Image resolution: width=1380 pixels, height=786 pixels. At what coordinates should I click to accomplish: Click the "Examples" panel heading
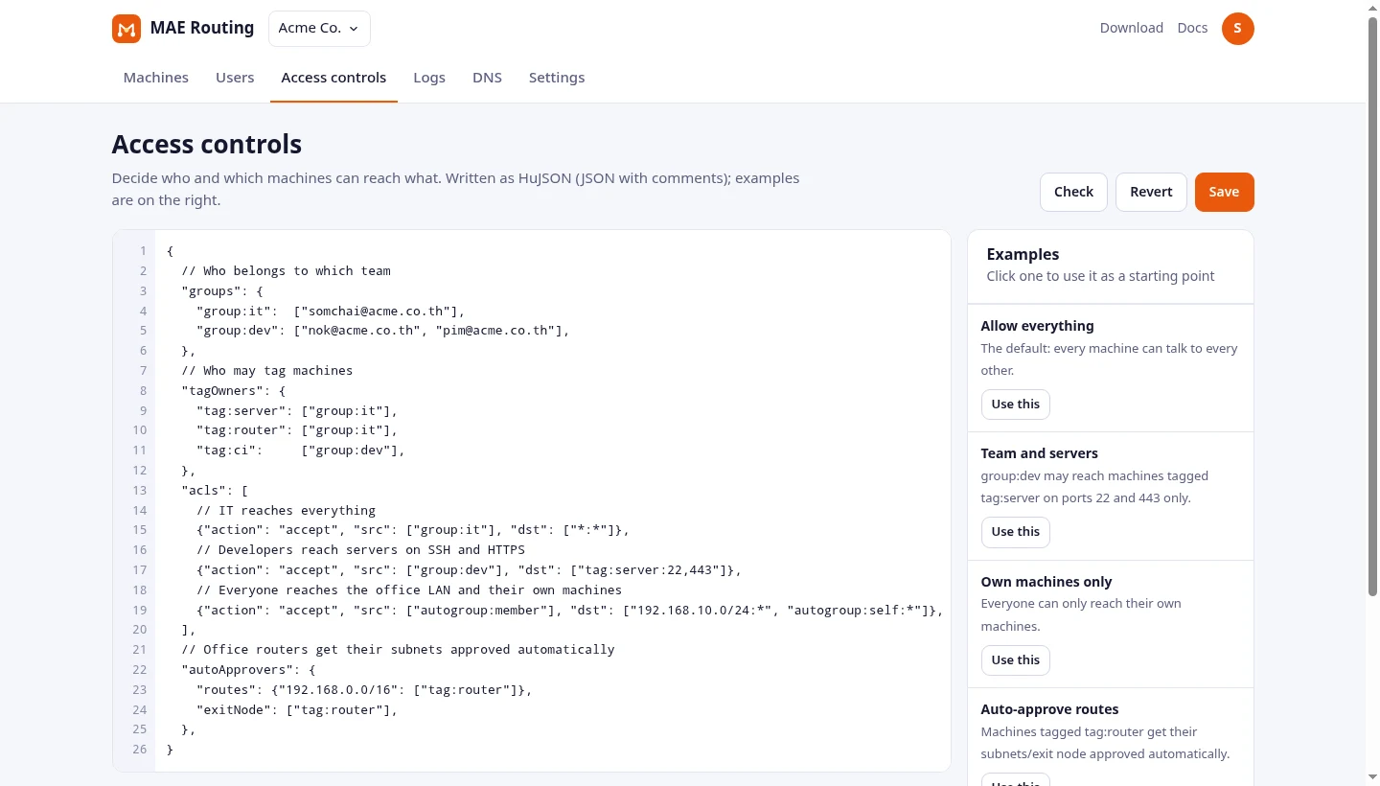click(1023, 255)
